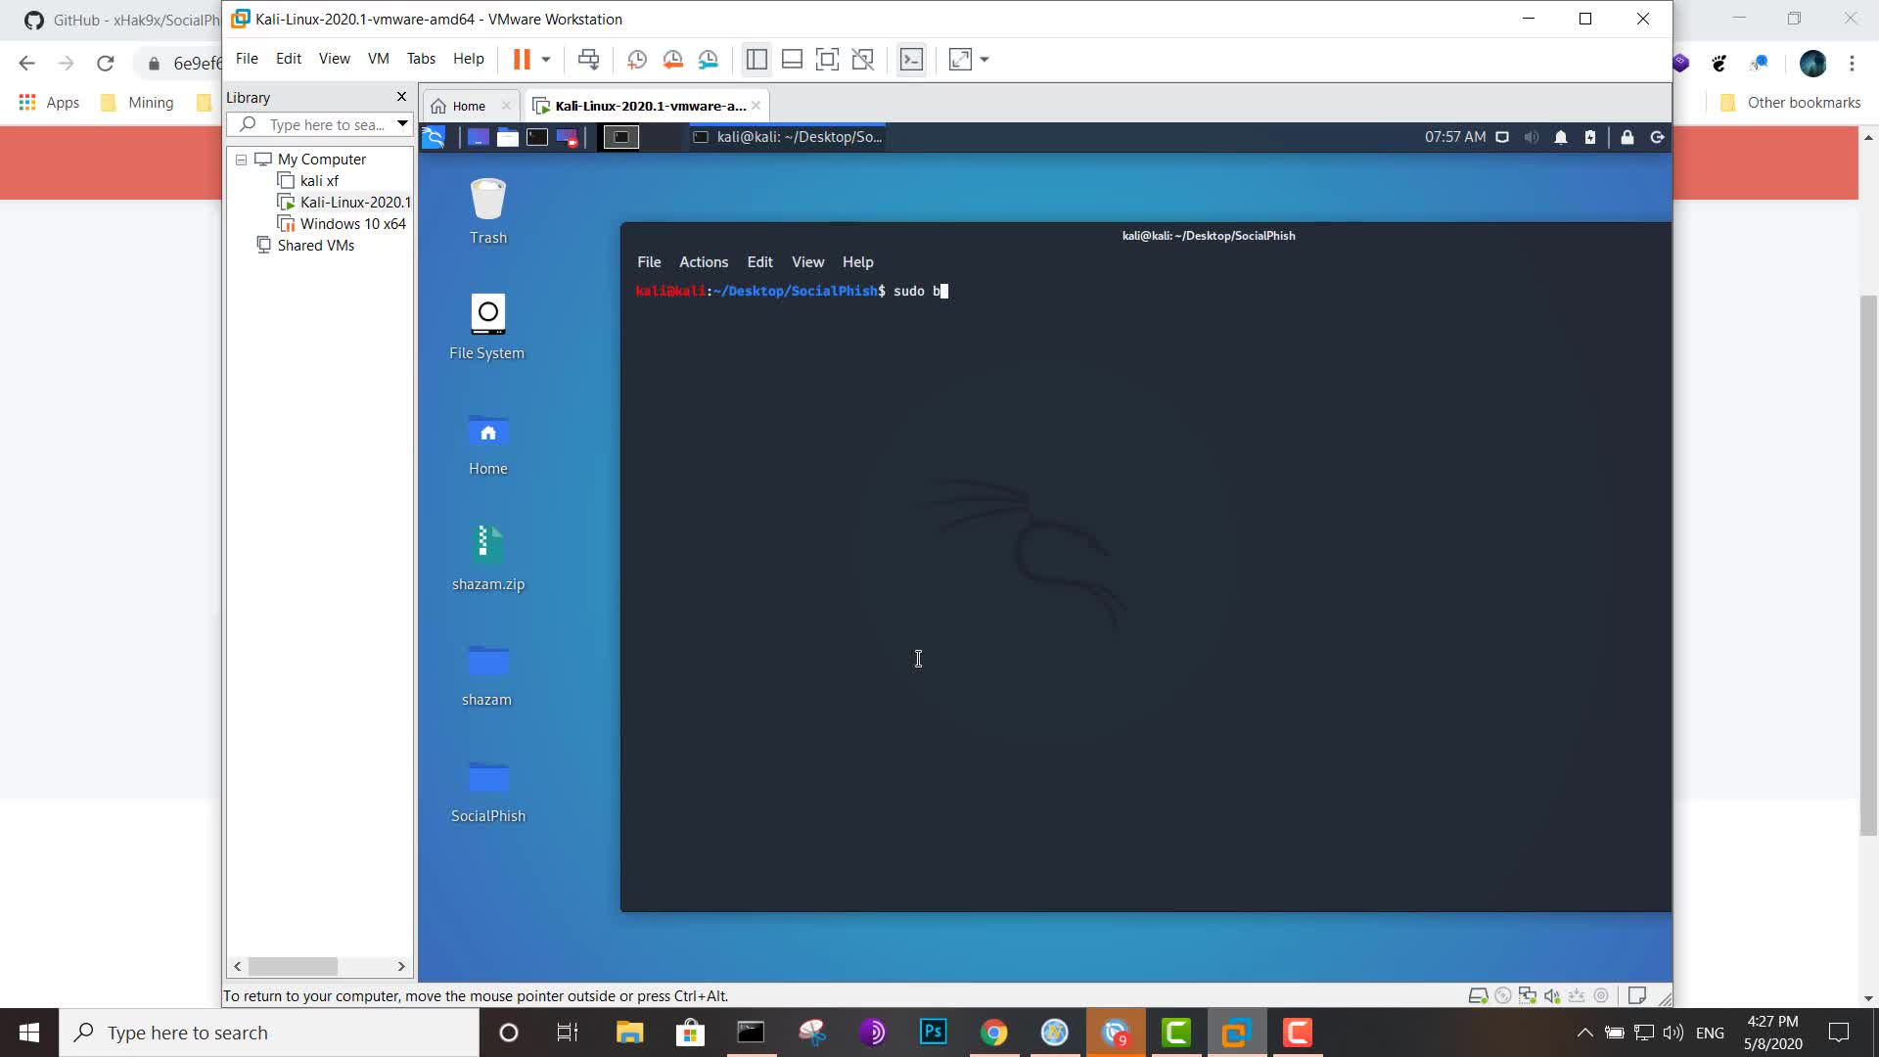Click the Take Snapshot clock icon
The height and width of the screenshot is (1057, 1879).
(636, 60)
